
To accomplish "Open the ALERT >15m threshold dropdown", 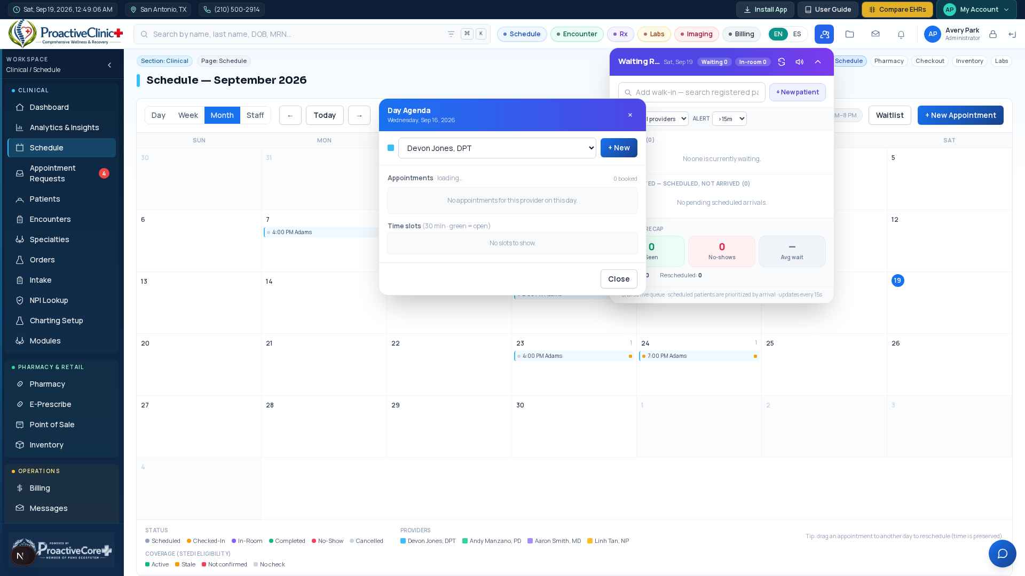I will coord(729,119).
